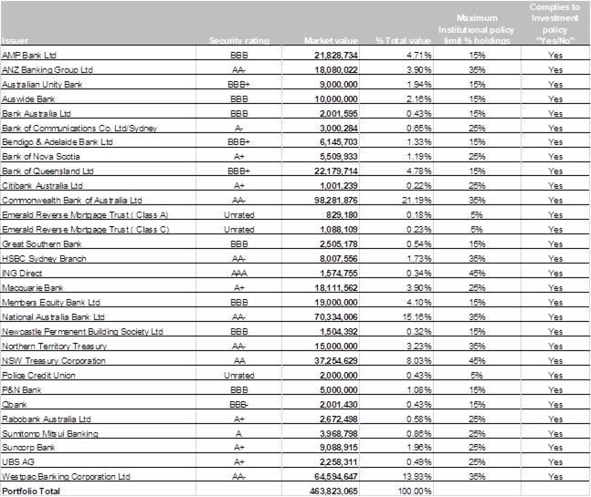Select Police Credit Union issuer cell
The image size is (591, 497).
tap(38, 376)
